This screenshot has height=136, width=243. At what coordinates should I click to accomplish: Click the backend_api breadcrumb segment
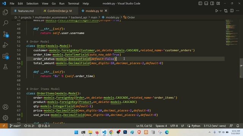79,17
